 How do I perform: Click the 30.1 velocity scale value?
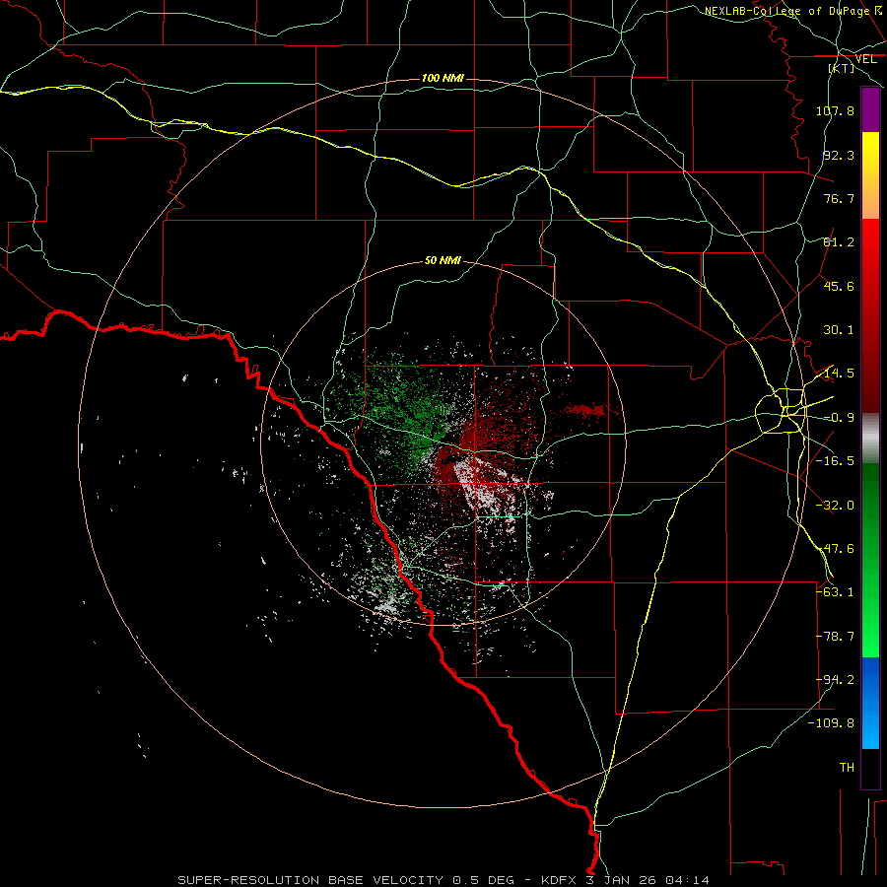839,330
